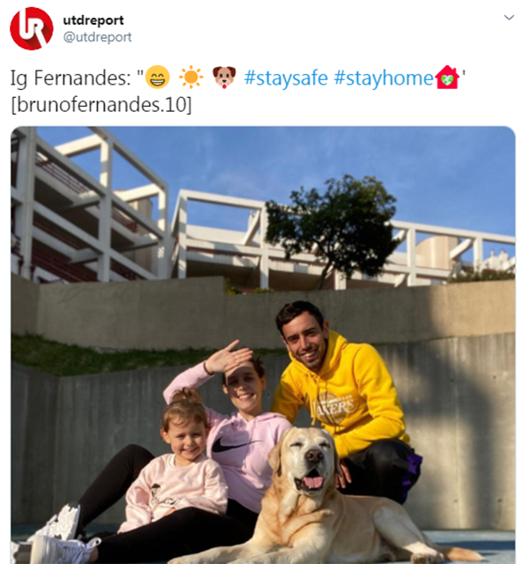Follow the #stayhome hashtag link
The height and width of the screenshot is (564, 529).
pyautogui.click(x=384, y=78)
